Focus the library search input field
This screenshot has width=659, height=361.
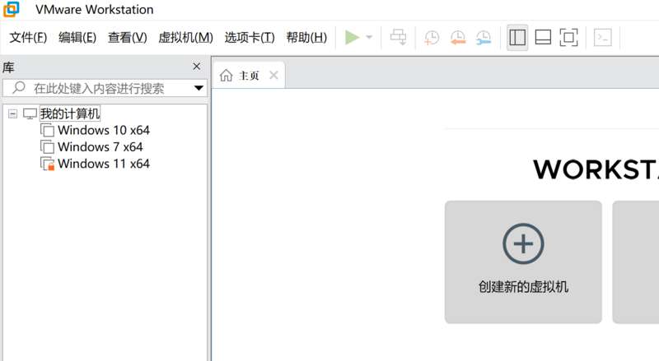[105, 88]
